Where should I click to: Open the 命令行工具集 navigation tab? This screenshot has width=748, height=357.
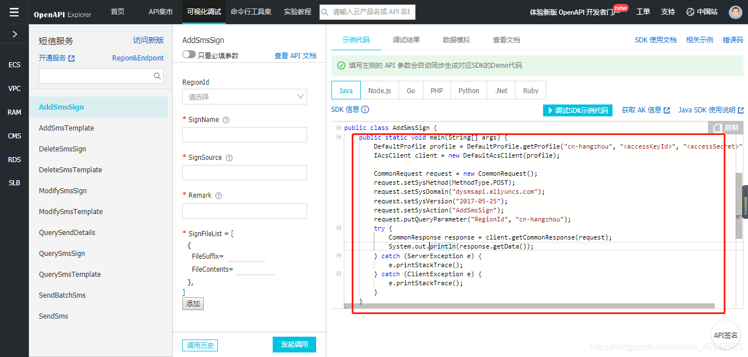click(x=251, y=12)
